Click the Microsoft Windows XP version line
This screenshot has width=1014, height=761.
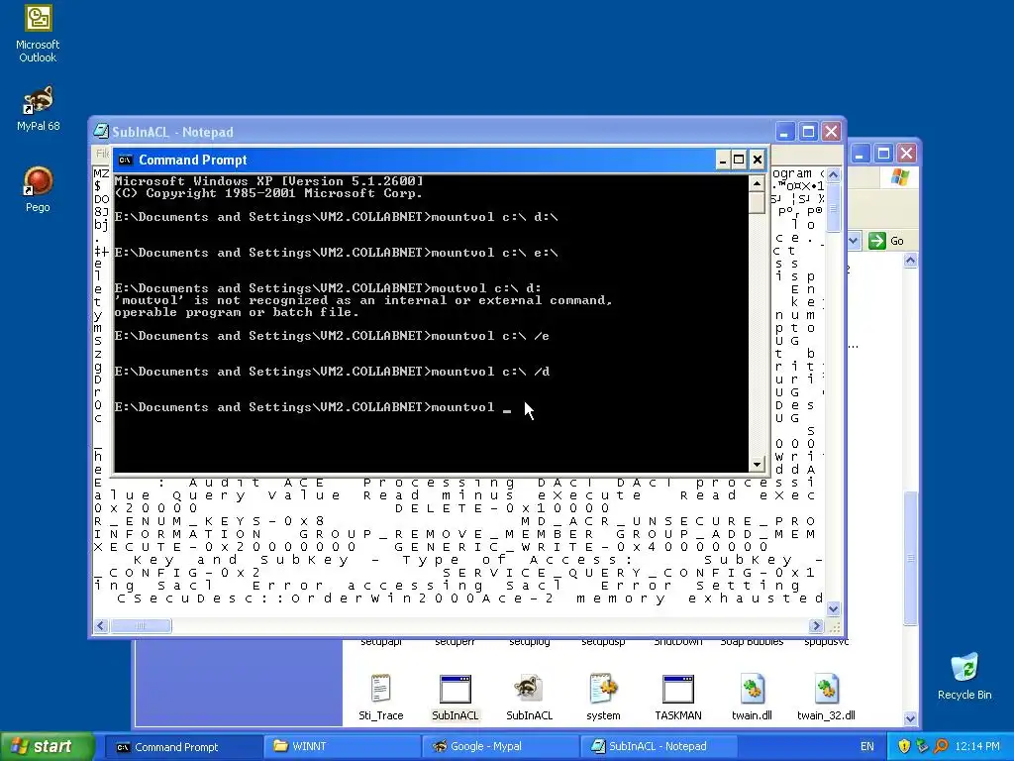(x=269, y=181)
